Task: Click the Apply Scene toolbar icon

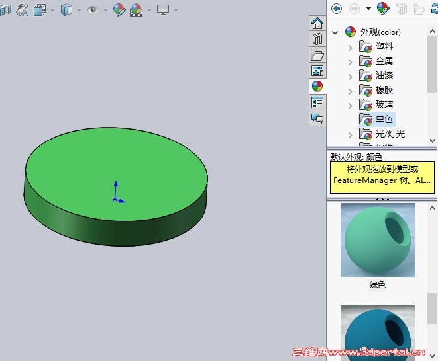Action: point(136,10)
